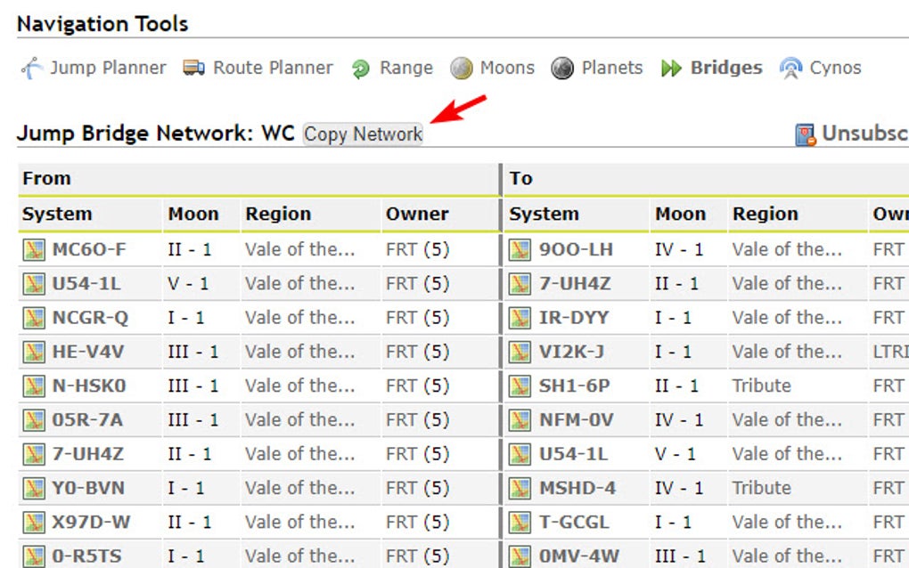The width and height of the screenshot is (909, 568).
Task: Click the Moons sphere icon
Action: [462, 69]
